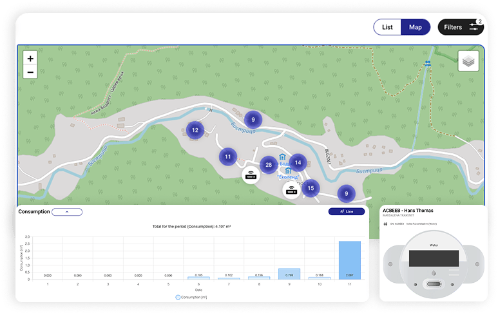
Task: Click the filter sliders icon
Action: 474,27
